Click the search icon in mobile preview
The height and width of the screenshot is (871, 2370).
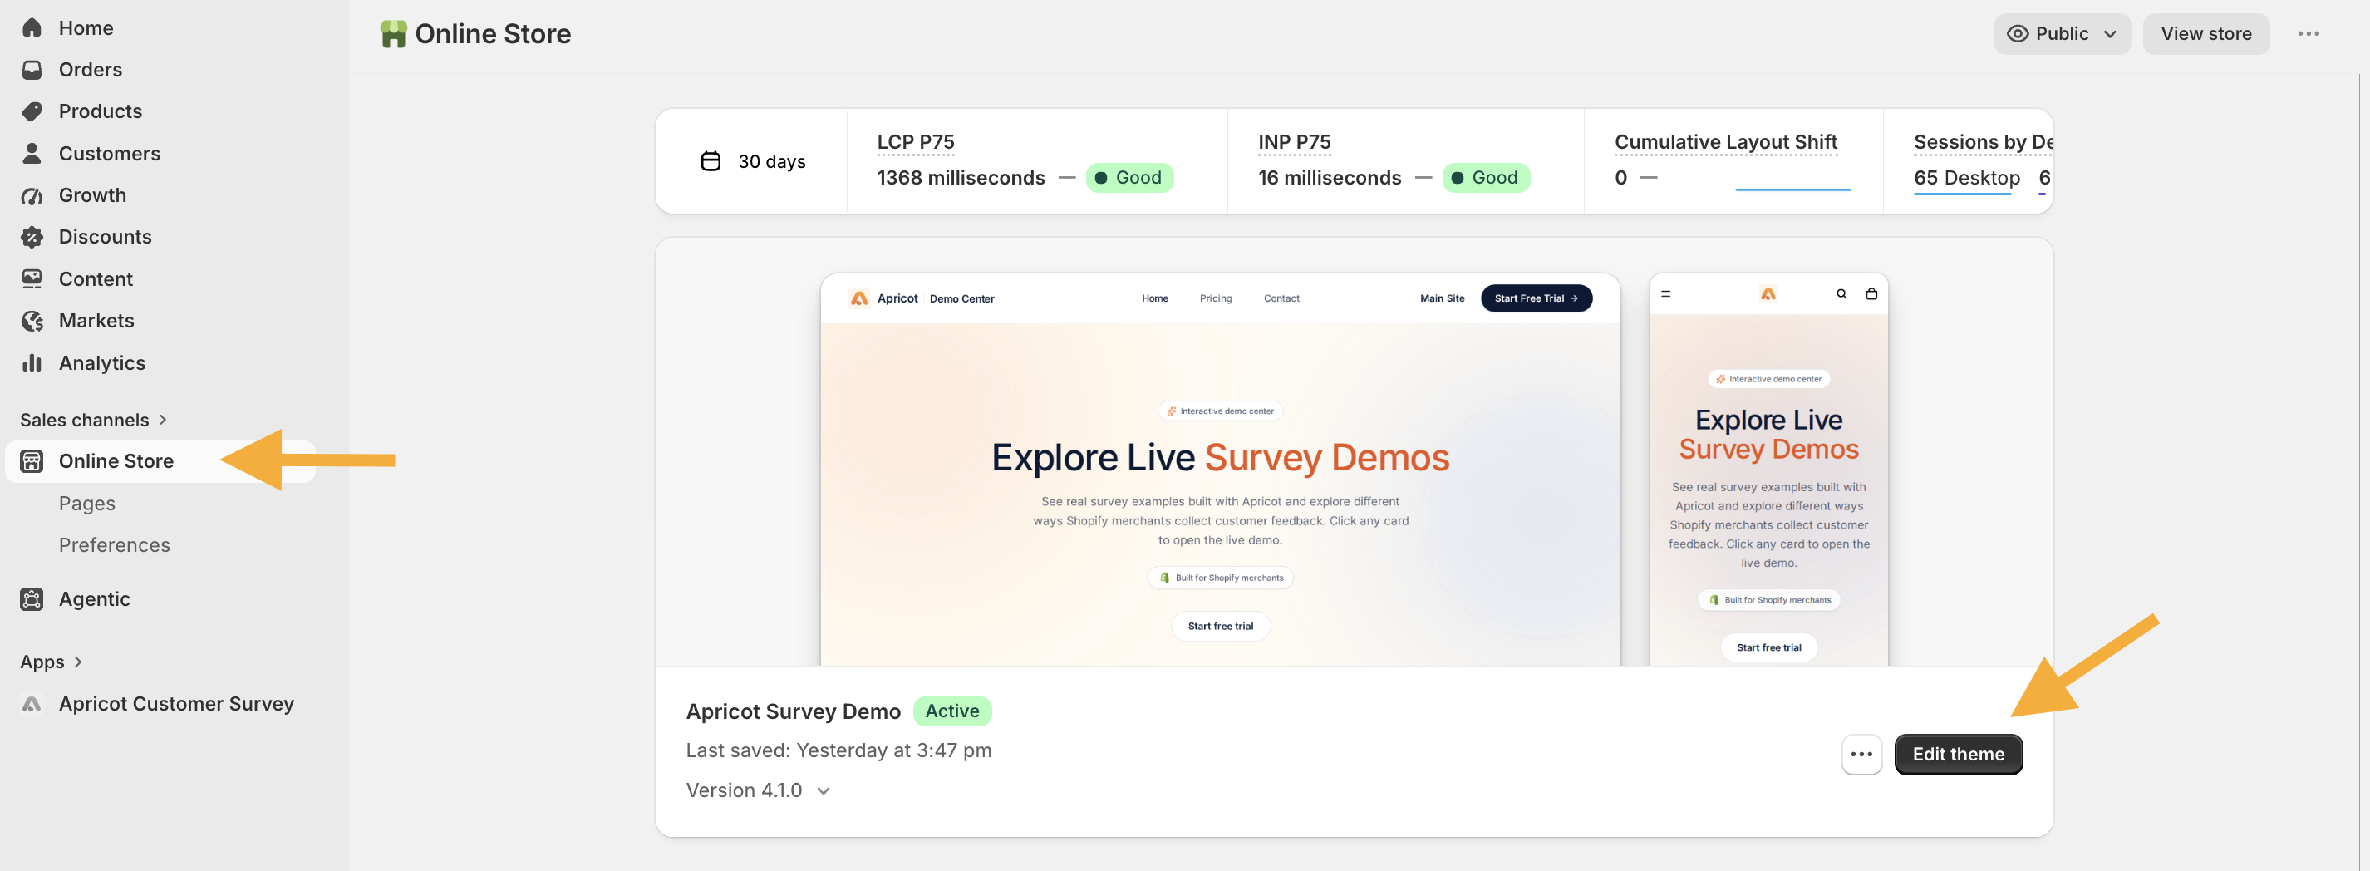pos(1841,294)
